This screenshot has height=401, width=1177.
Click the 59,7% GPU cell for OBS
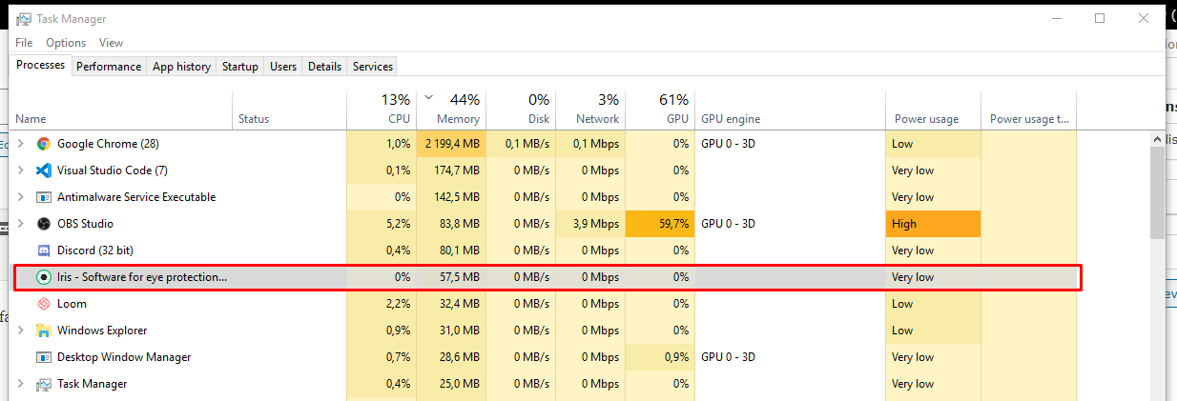click(659, 224)
